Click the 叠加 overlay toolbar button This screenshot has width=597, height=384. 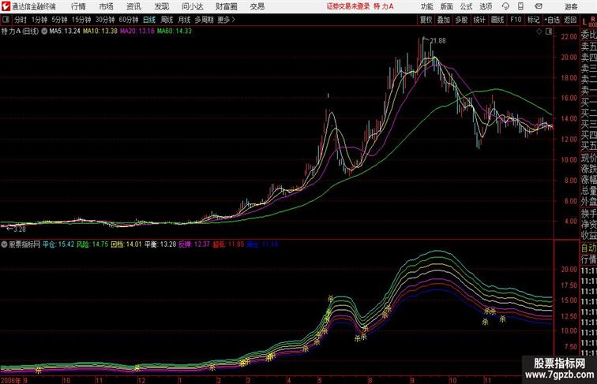[443, 20]
